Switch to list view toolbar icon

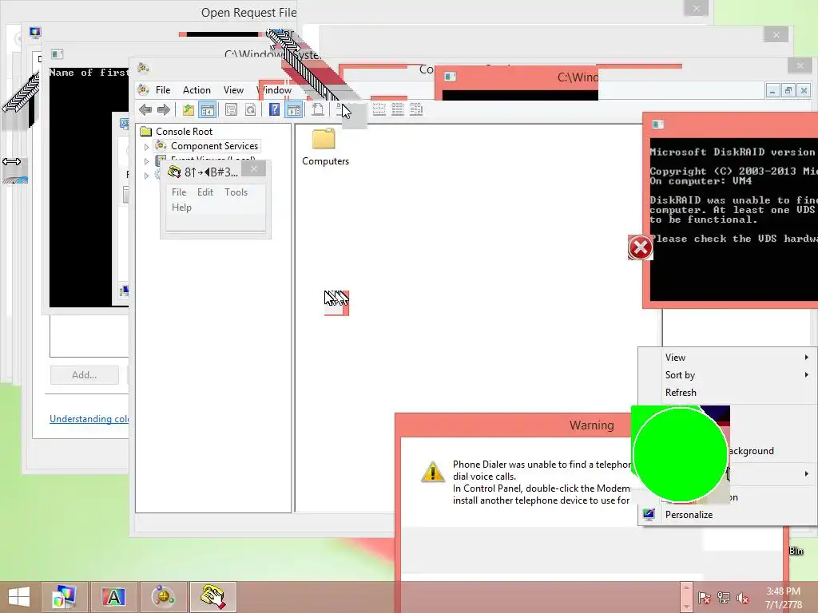[x=379, y=109]
